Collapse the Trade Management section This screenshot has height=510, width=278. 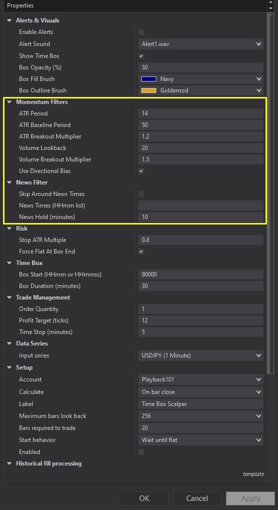click(x=9, y=297)
